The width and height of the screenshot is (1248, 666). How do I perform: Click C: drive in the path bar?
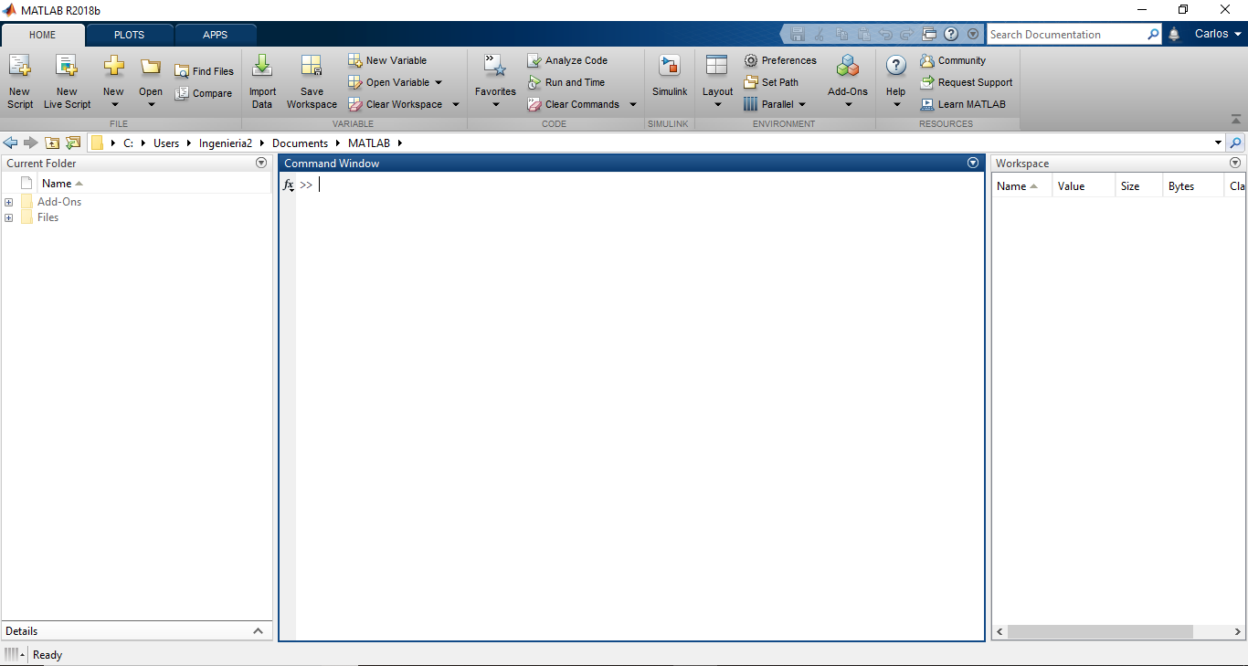[129, 143]
